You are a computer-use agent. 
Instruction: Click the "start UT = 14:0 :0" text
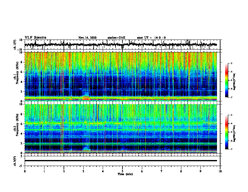(x=151, y=38)
